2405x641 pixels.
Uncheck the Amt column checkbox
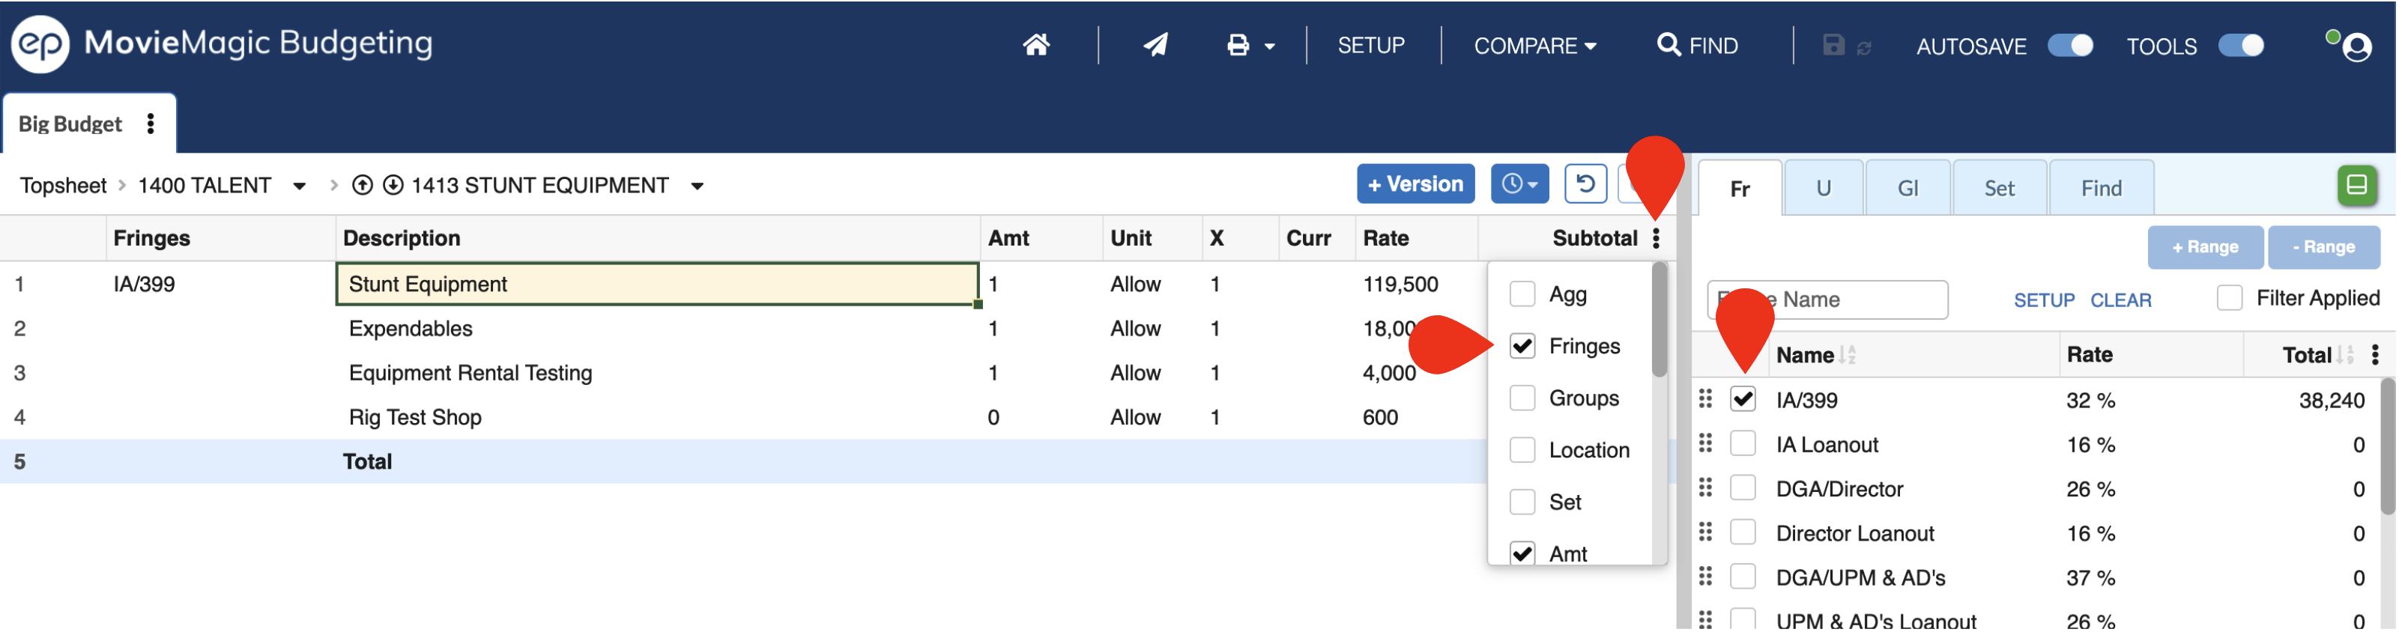(1522, 553)
